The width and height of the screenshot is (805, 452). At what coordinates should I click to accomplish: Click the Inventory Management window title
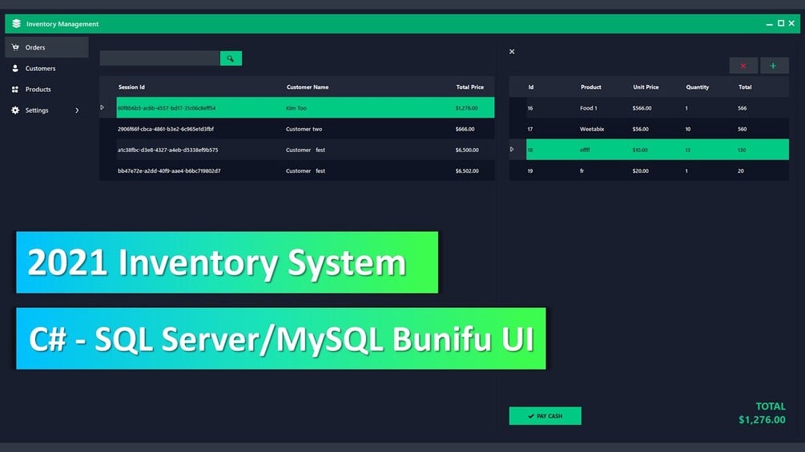[x=62, y=24]
